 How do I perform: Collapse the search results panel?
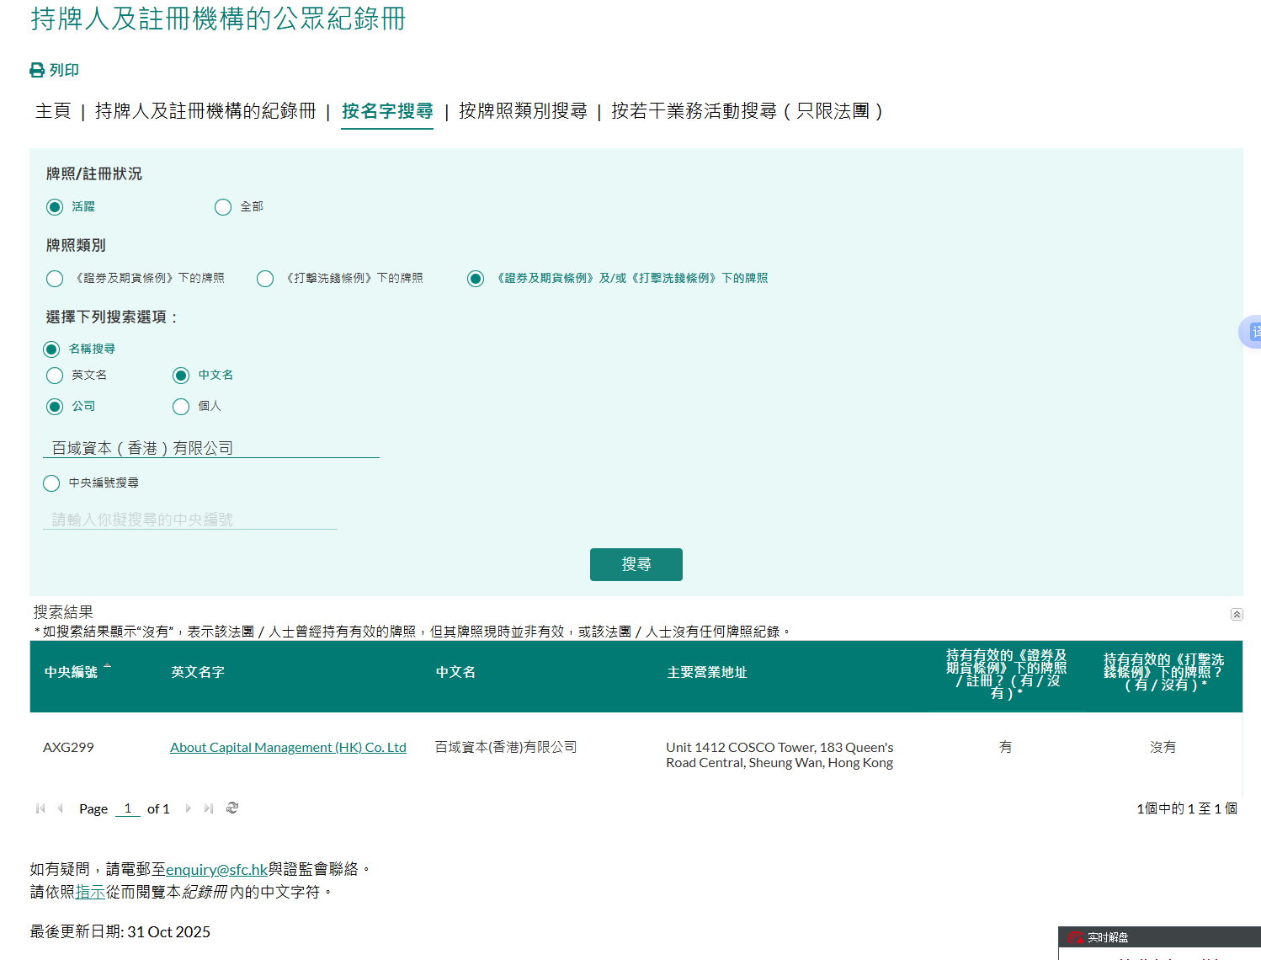(1236, 614)
